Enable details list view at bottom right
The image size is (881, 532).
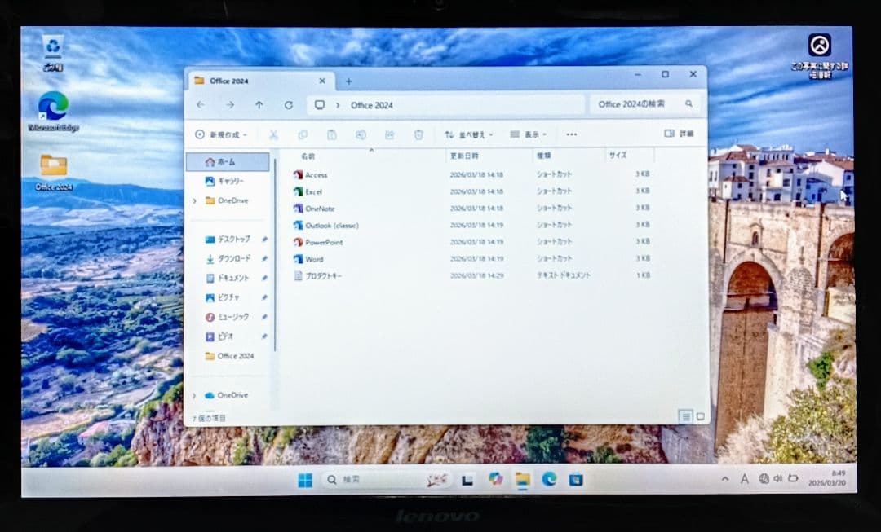[684, 415]
